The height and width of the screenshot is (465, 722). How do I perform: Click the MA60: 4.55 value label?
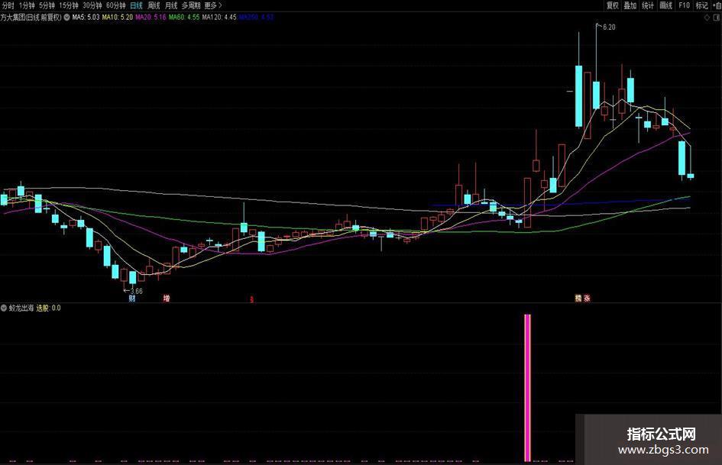pos(184,18)
